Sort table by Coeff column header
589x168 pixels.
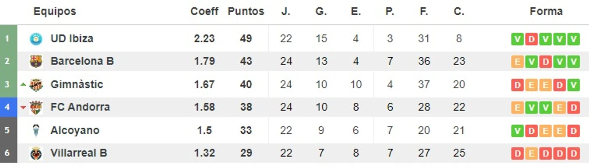[x=204, y=11]
